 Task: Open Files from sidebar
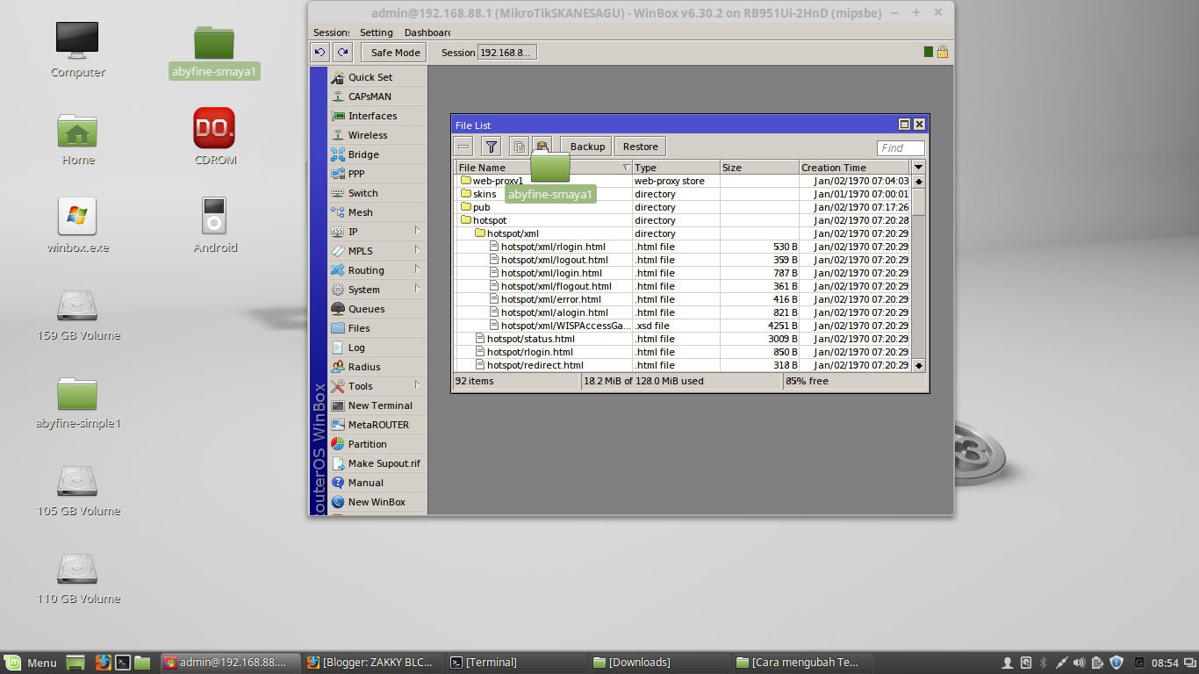pyautogui.click(x=377, y=328)
